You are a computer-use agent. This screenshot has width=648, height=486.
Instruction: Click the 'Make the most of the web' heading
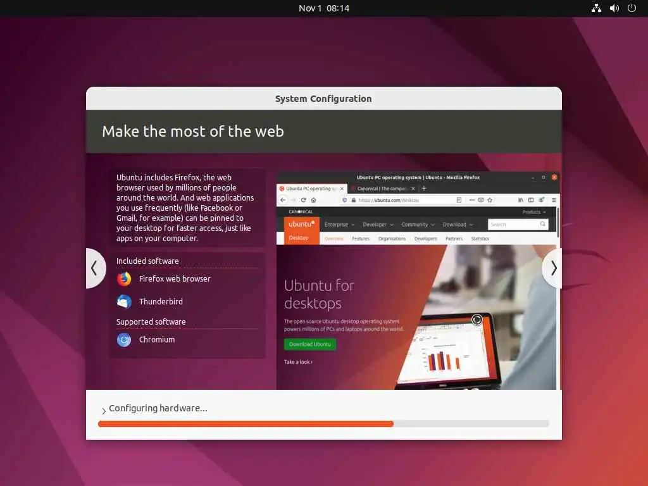(x=193, y=132)
